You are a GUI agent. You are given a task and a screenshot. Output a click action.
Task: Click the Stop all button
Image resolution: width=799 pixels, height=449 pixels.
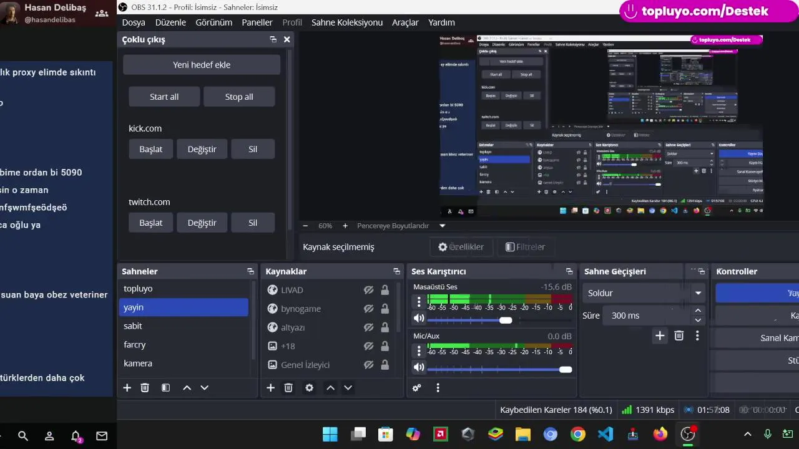239,97
